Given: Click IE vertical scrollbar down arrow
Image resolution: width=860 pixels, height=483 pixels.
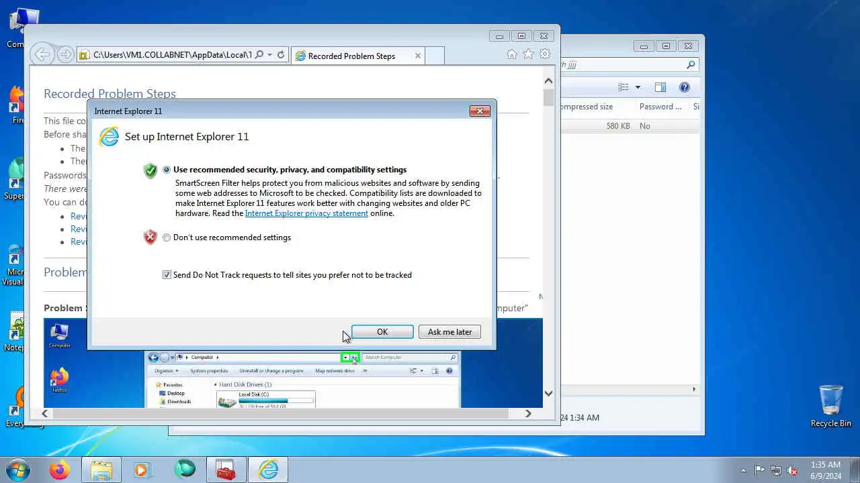Looking at the screenshot, I should click(548, 394).
